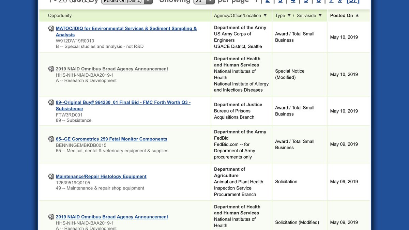Click May 09, 2019 date in Solicitation (Modified) row
Image resolution: width=409 pixels, height=230 pixels.
(x=344, y=222)
